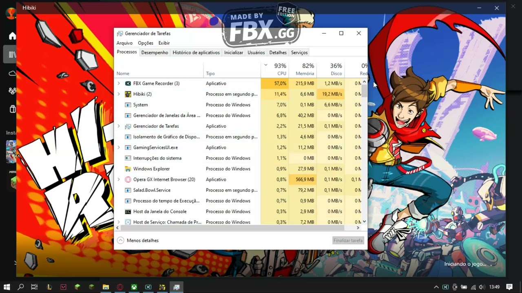Expand the FBX Game Recorder (3) group

[x=119, y=83]
